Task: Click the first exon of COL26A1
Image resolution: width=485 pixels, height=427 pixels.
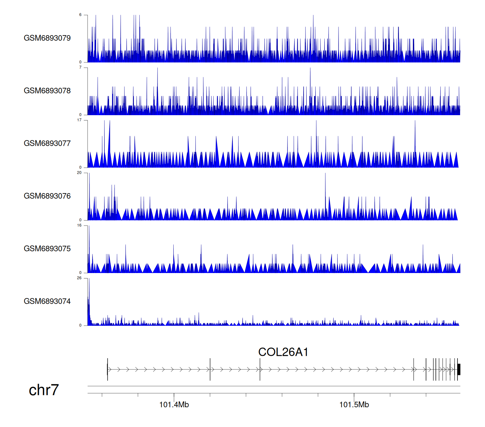Action: click(107, 369)
